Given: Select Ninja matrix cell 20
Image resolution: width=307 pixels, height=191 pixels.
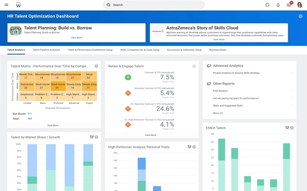Looking at the screenshot, I should point(89,76).
